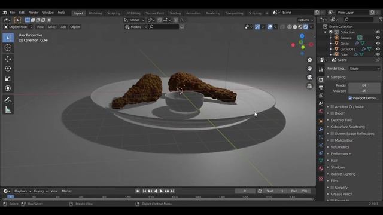Open the Edit menu
This screenshot has width=383, height=215.
coord(22,13)
